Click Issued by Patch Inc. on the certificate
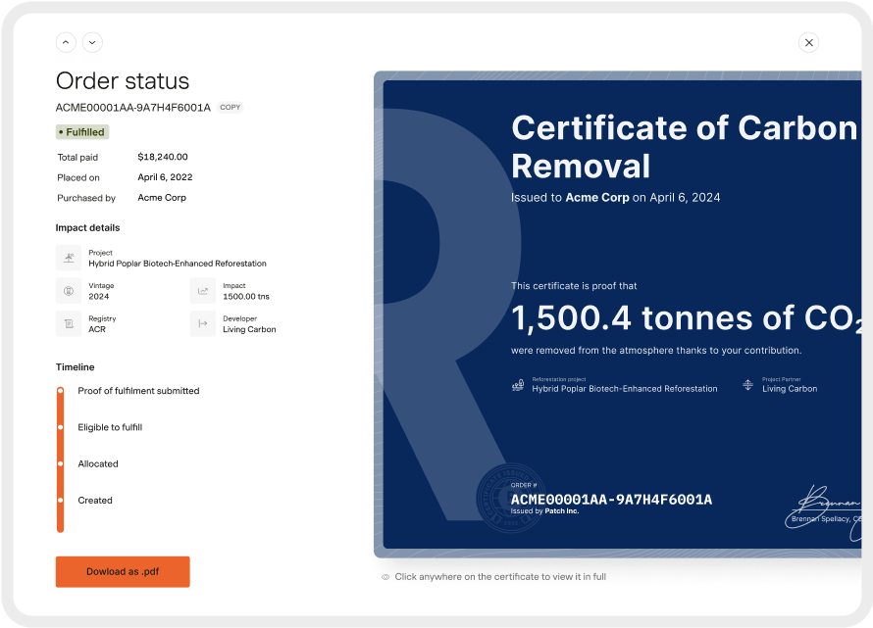Screen dimensions: 873x628 click(x=545, y=511)
